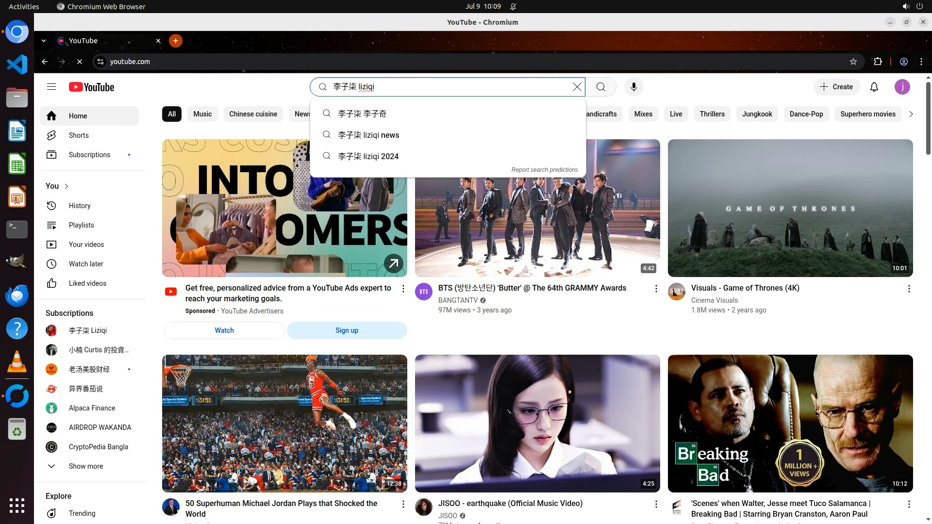Bookmark this page with star icon
932x524 pixels.
point(853,62)
